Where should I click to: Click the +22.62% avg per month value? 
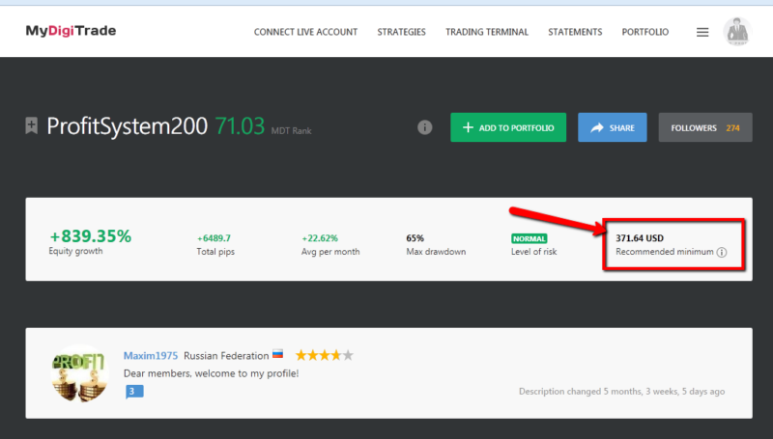[x=320, y=238]
